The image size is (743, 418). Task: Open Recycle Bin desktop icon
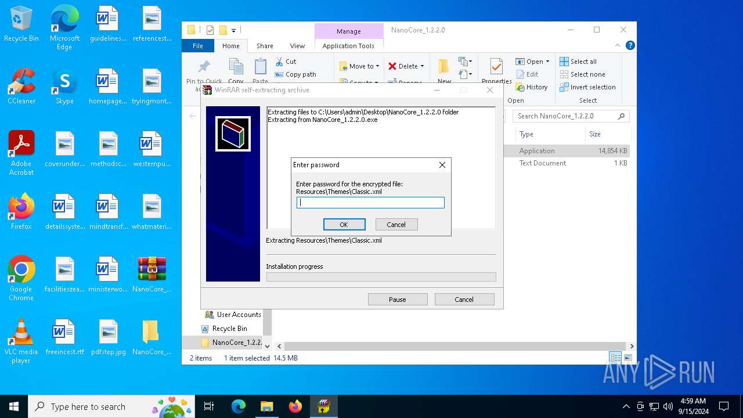pyautogui.click(x=21, y=24)
